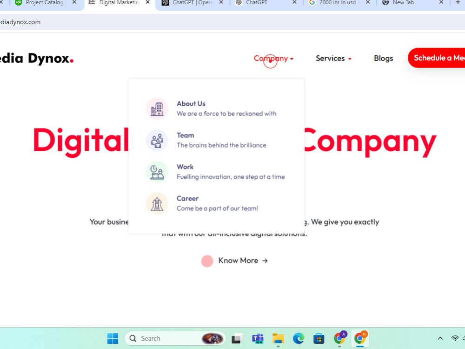This screenshot has height=349, width=465.
Task: Click 'The brains behind the brilliance' text
Action: click(x=221, y=145)
